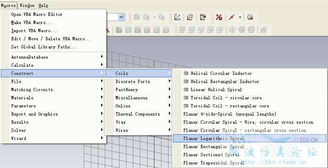Open the Thermal Components submenu
Viewport: 328px width, 168px height.
pyautogui.click(x=139, y=114)
